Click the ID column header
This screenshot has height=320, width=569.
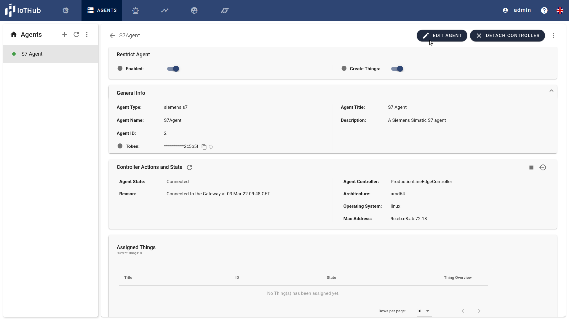237,278
